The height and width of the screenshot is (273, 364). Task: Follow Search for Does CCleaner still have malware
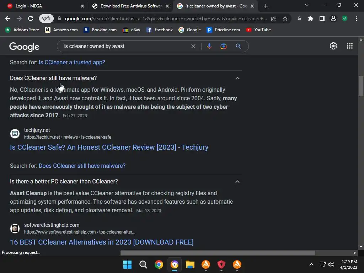82,166
